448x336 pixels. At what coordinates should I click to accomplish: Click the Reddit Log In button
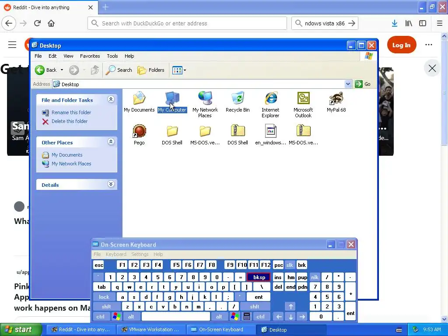[x=402, y=45]
